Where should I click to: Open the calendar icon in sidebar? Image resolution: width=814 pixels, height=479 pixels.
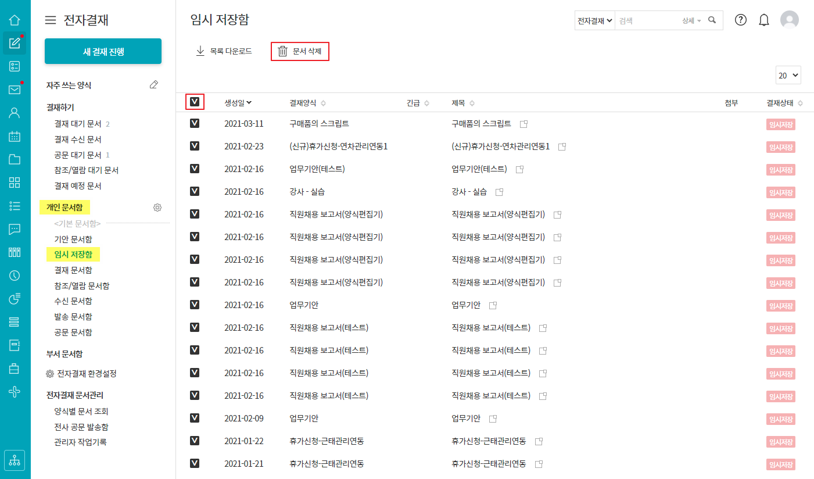(15, 136)
